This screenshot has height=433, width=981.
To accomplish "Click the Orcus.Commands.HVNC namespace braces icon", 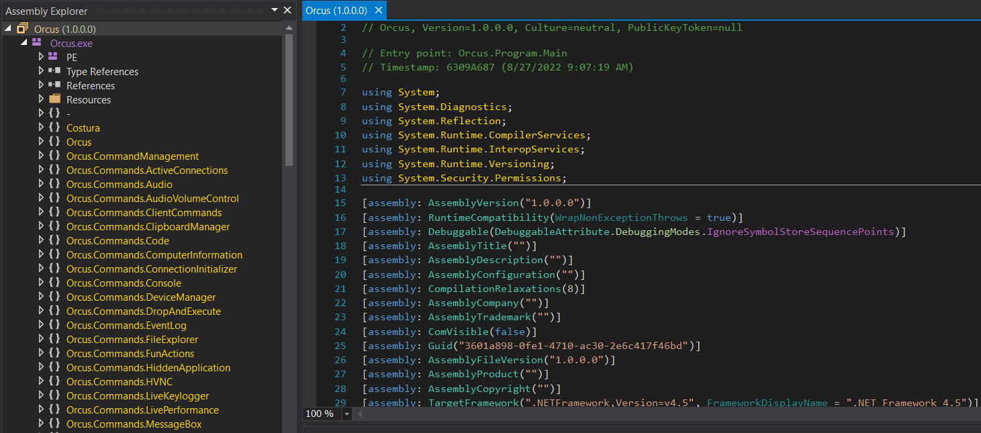I will click(54, 381).
